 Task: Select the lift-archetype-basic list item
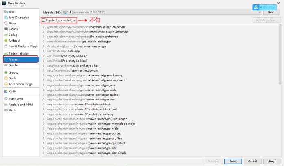click(x=67, y=56)
